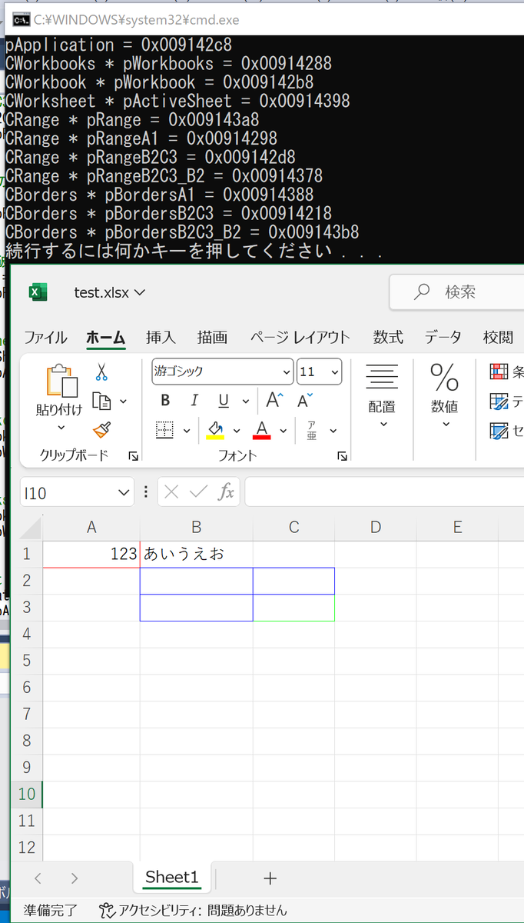
Task: Click the アクセシビリティ status bar entry
Action: point(194,911)
